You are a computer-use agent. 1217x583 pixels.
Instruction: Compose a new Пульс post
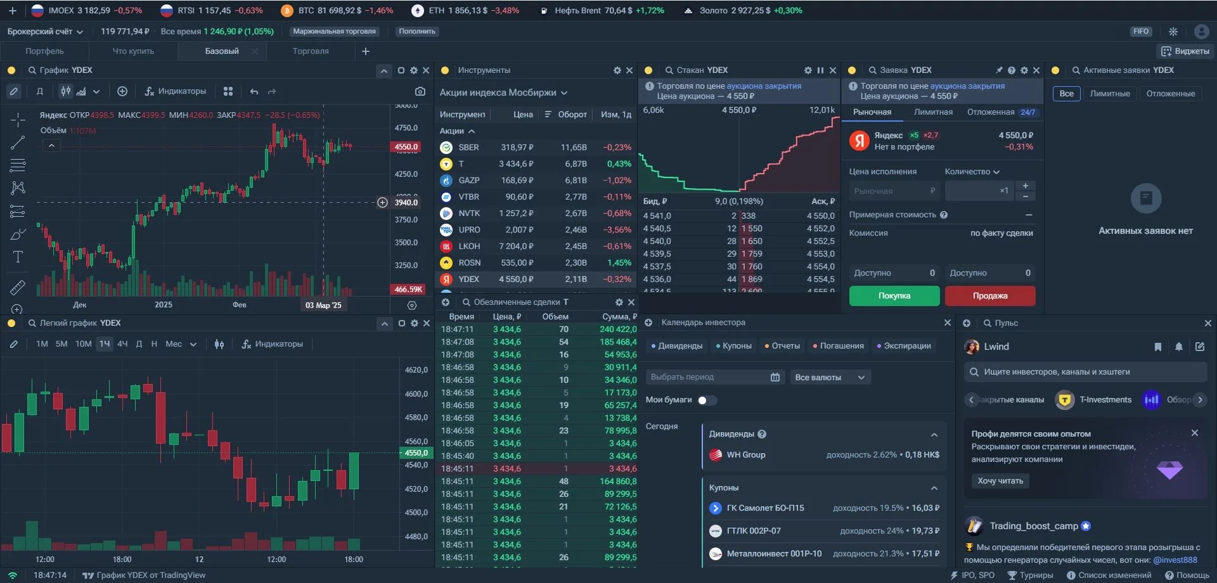click(1200, 347)
